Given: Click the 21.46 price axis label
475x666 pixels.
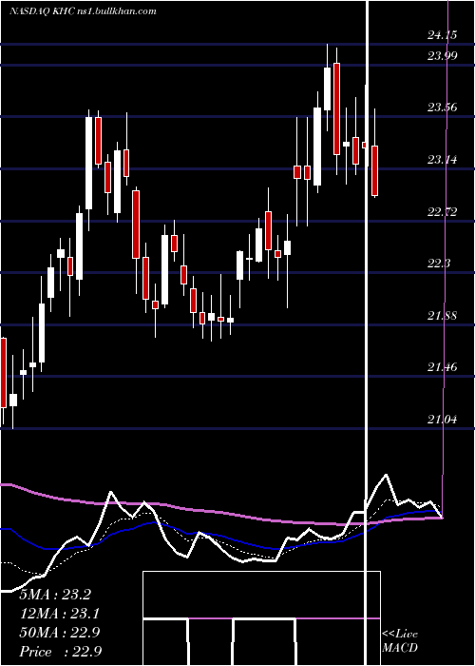Looking at the screenshot, I should [442, 366].
